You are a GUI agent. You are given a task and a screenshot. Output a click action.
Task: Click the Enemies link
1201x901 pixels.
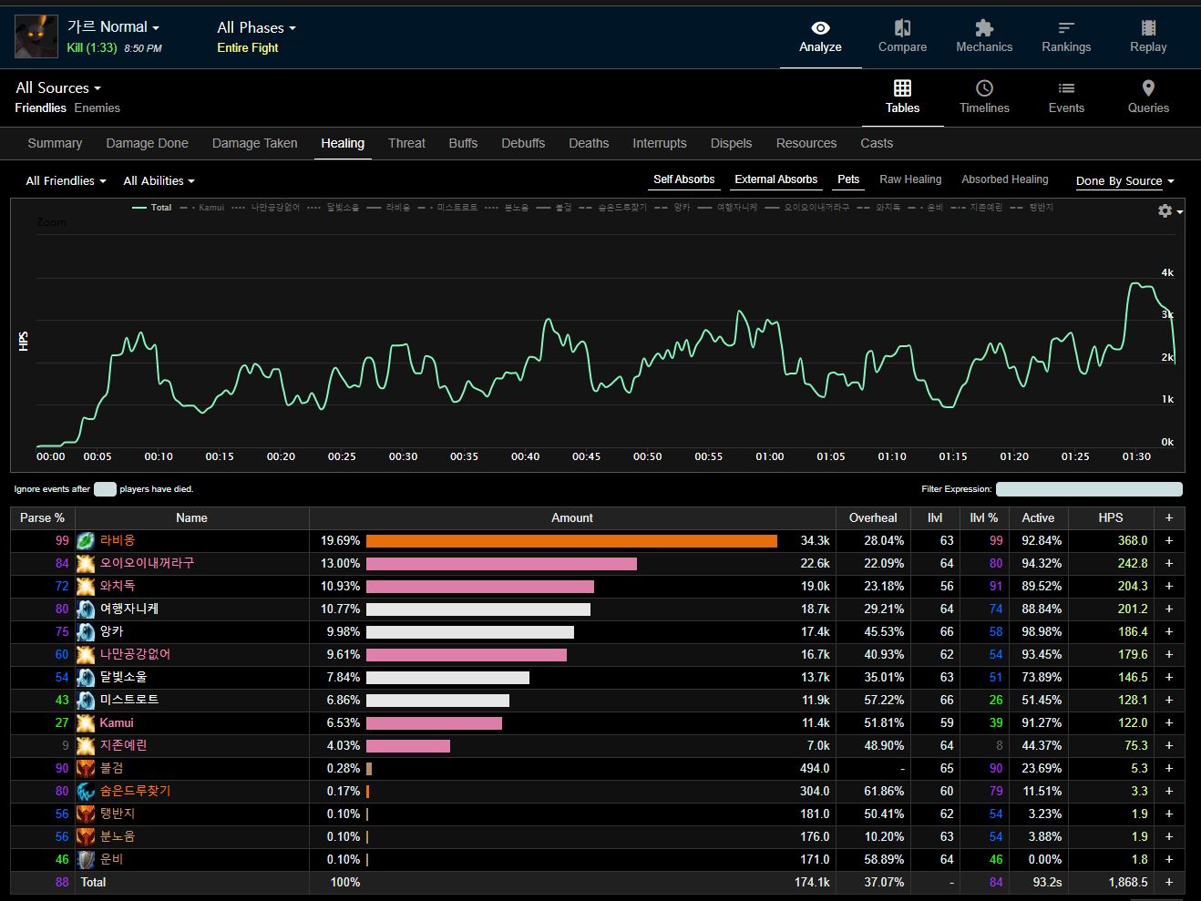(98, 108)
